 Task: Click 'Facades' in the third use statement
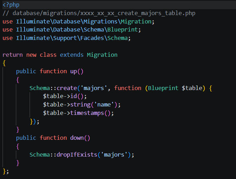coord(92,38)
